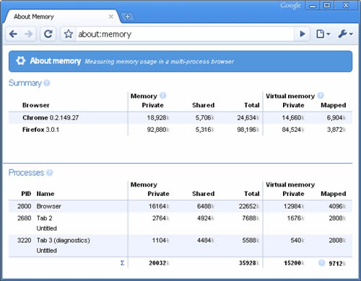Screen dimensions: 361x281
Task: Click Firefox virtual private 84,524k
Action: coord(293,130)
